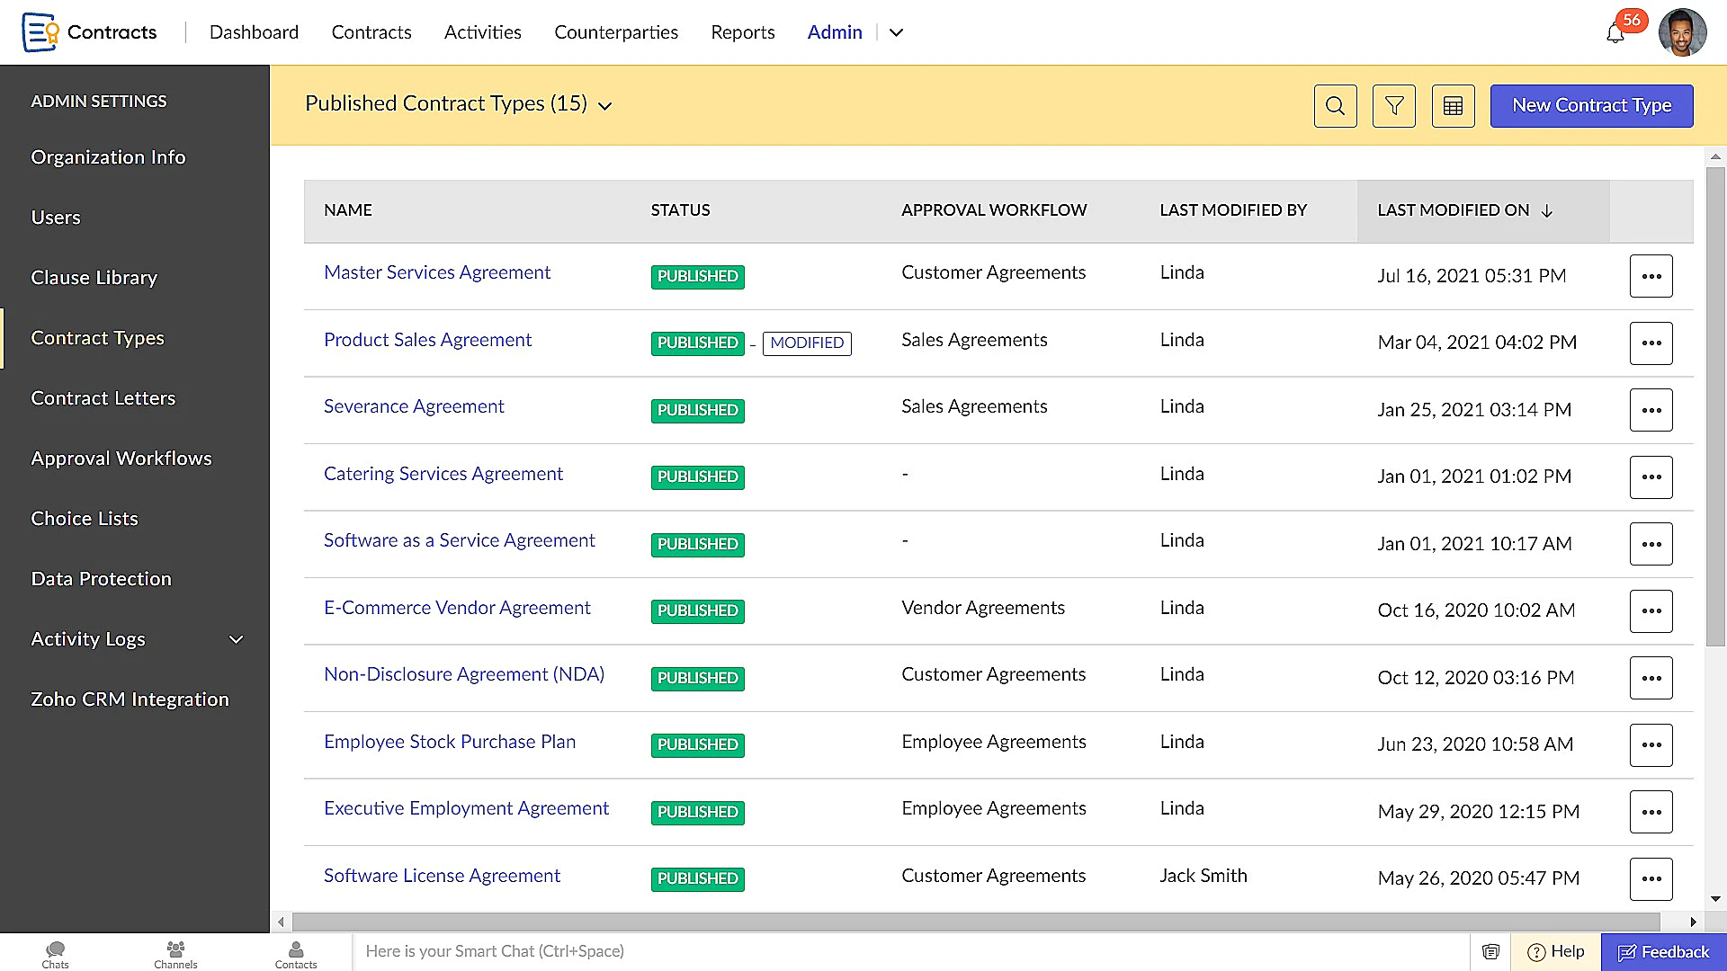Open Contacts from the bottom bar
Viewport: 1727px width, 971px height.
click(295, 952)
